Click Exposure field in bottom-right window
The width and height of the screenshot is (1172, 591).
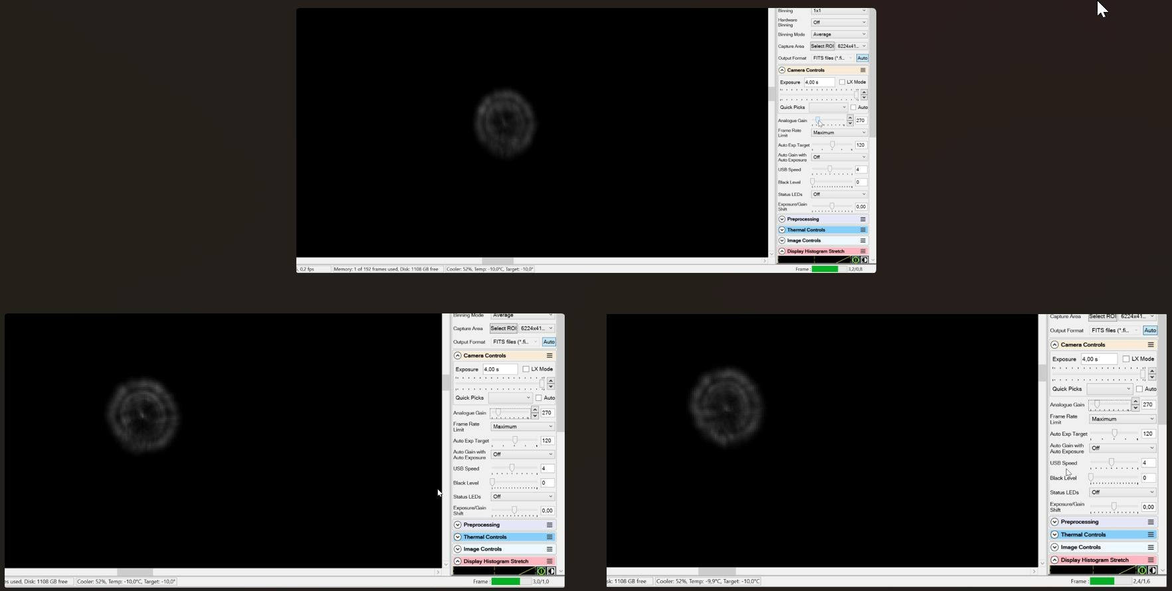[1098, 359]
